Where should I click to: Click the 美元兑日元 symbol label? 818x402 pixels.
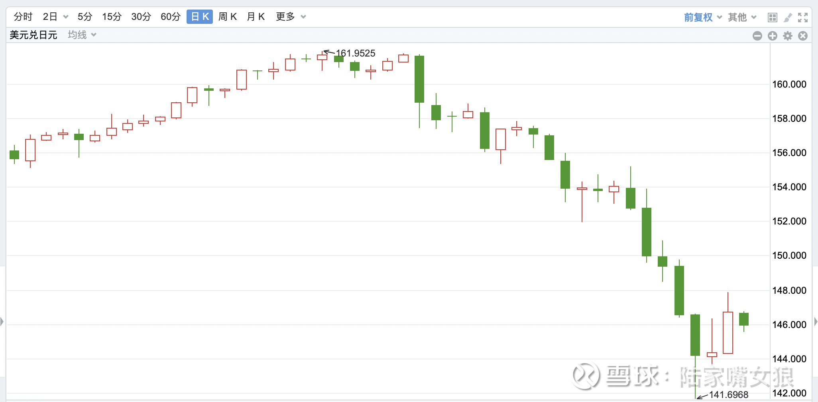(33, 35)
